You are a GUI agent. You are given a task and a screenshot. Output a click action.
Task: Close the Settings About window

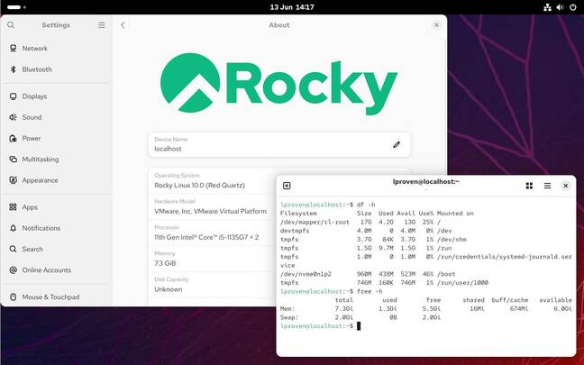click(436, 25)
